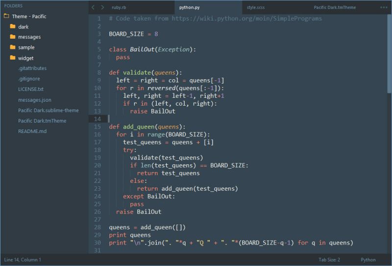
Task: Open messages.json in the sidebar
Action: tap(34, 100)
